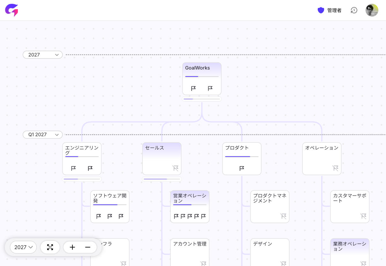Viewport: 386px width, 266px height.
Task: Click the fit-to-screen icon in the bottom toolbar
Action: (50, 247)
